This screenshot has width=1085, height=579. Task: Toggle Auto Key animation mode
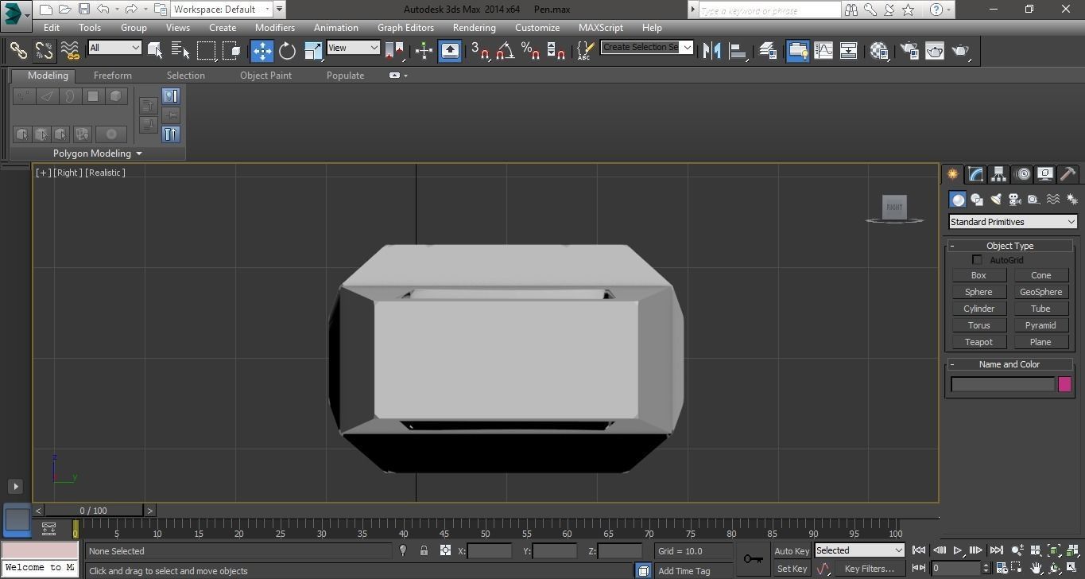pos(792,551)
